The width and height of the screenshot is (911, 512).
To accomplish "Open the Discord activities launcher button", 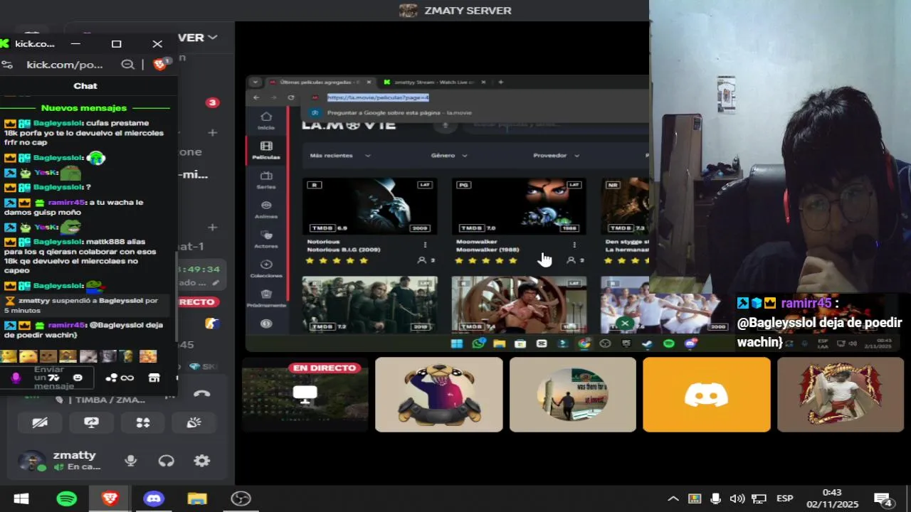I will coord(143,422).
